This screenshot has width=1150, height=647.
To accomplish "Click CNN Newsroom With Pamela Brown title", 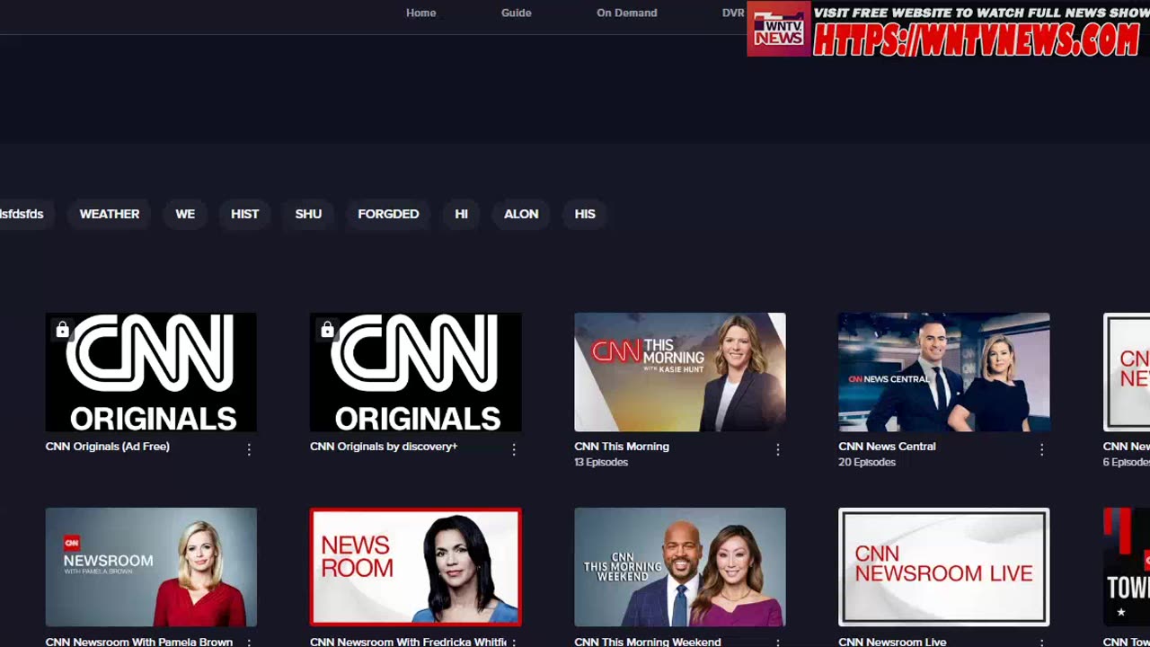I will click(139, 642).
